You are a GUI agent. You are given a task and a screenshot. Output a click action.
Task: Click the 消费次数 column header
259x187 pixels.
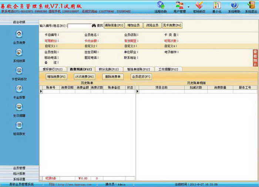pyautogui.click(x=97, y=87)
